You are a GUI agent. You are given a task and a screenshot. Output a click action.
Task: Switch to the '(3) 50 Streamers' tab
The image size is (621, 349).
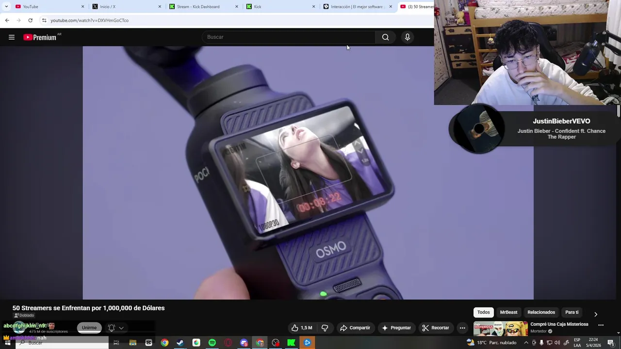tap(416, 7)
